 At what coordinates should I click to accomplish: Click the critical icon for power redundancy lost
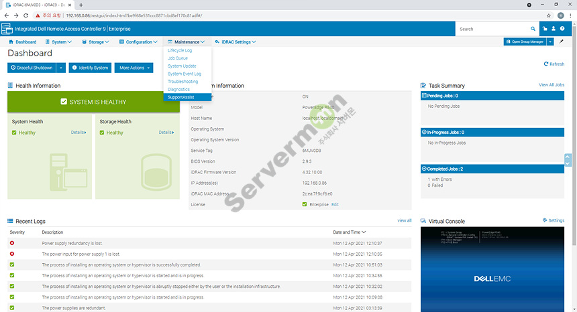[x=12, y=243]
